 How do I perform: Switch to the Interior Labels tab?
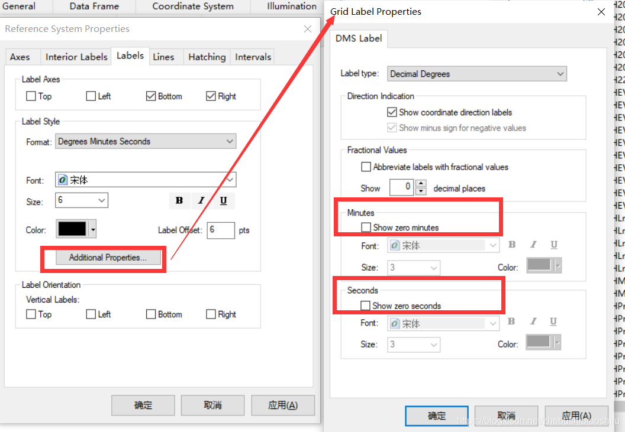pos(76,57)
